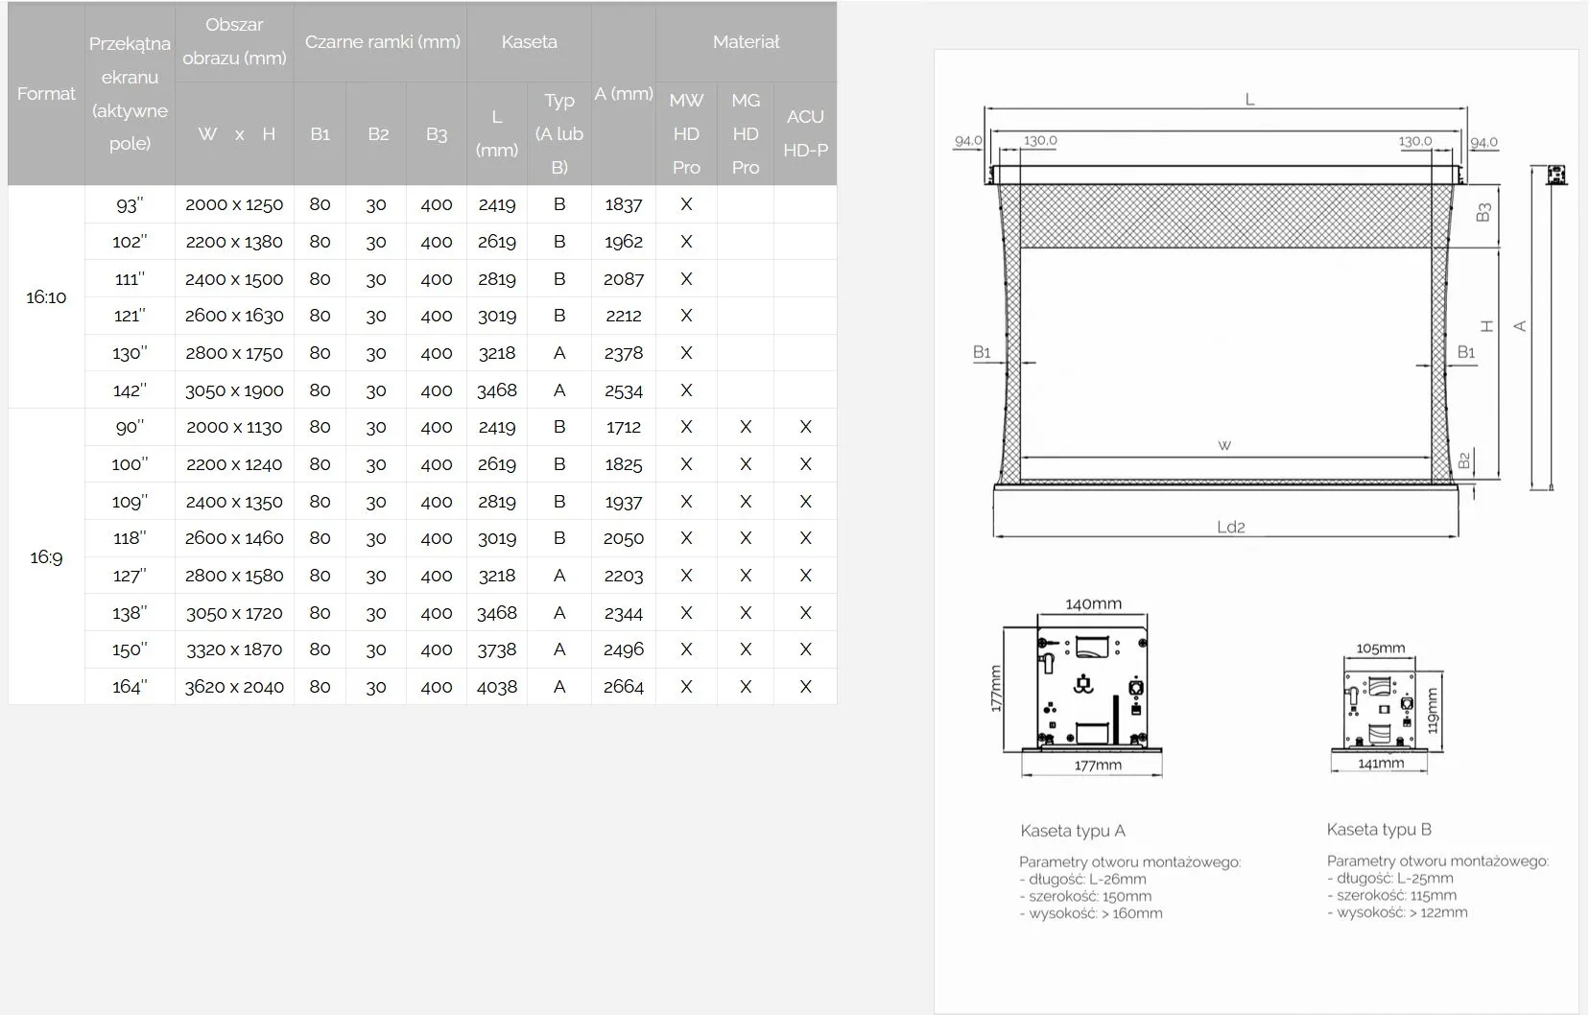The image size is (1590, 1015).
Task: Click the "3620 x 2040" image area value
Action: (x=234, y=687)
